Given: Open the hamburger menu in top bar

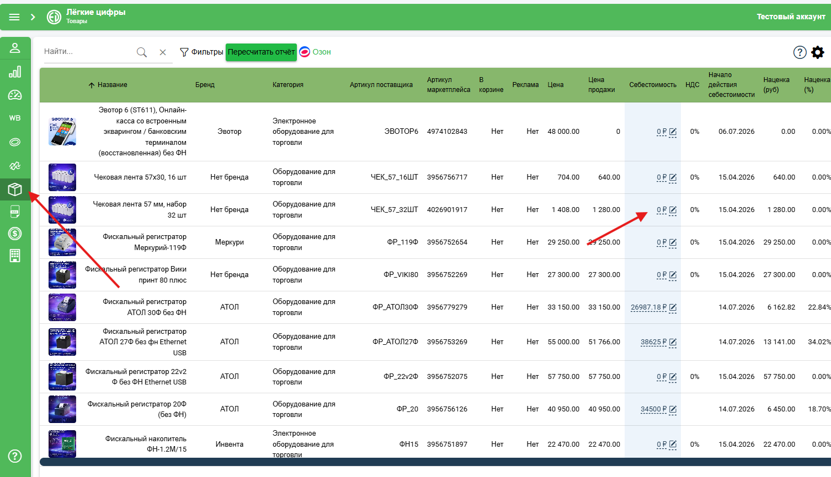Looking at the screenshot, I should (14, 17).
